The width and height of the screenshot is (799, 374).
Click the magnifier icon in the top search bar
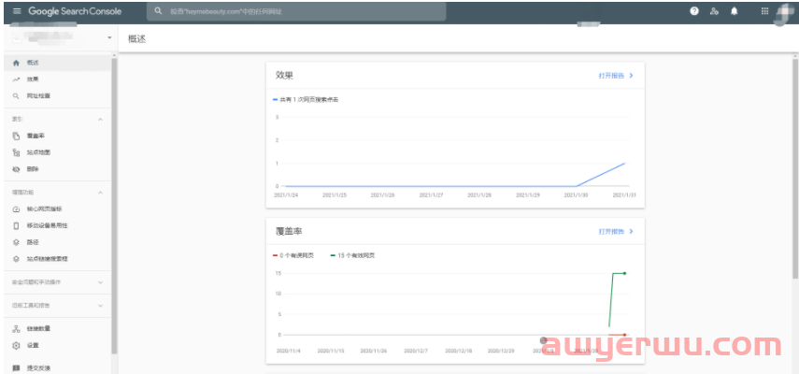(159, 11)
